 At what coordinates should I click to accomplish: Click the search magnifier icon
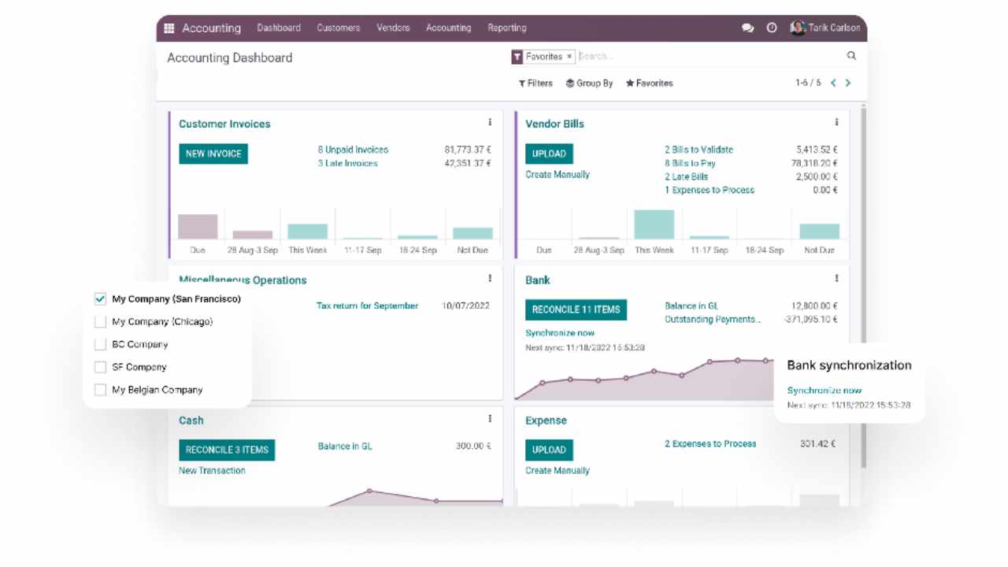[x=851, y=56]
